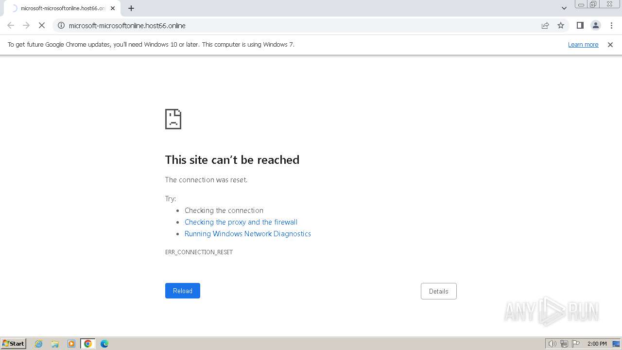Open the Windows Start menu

point(14,343)
